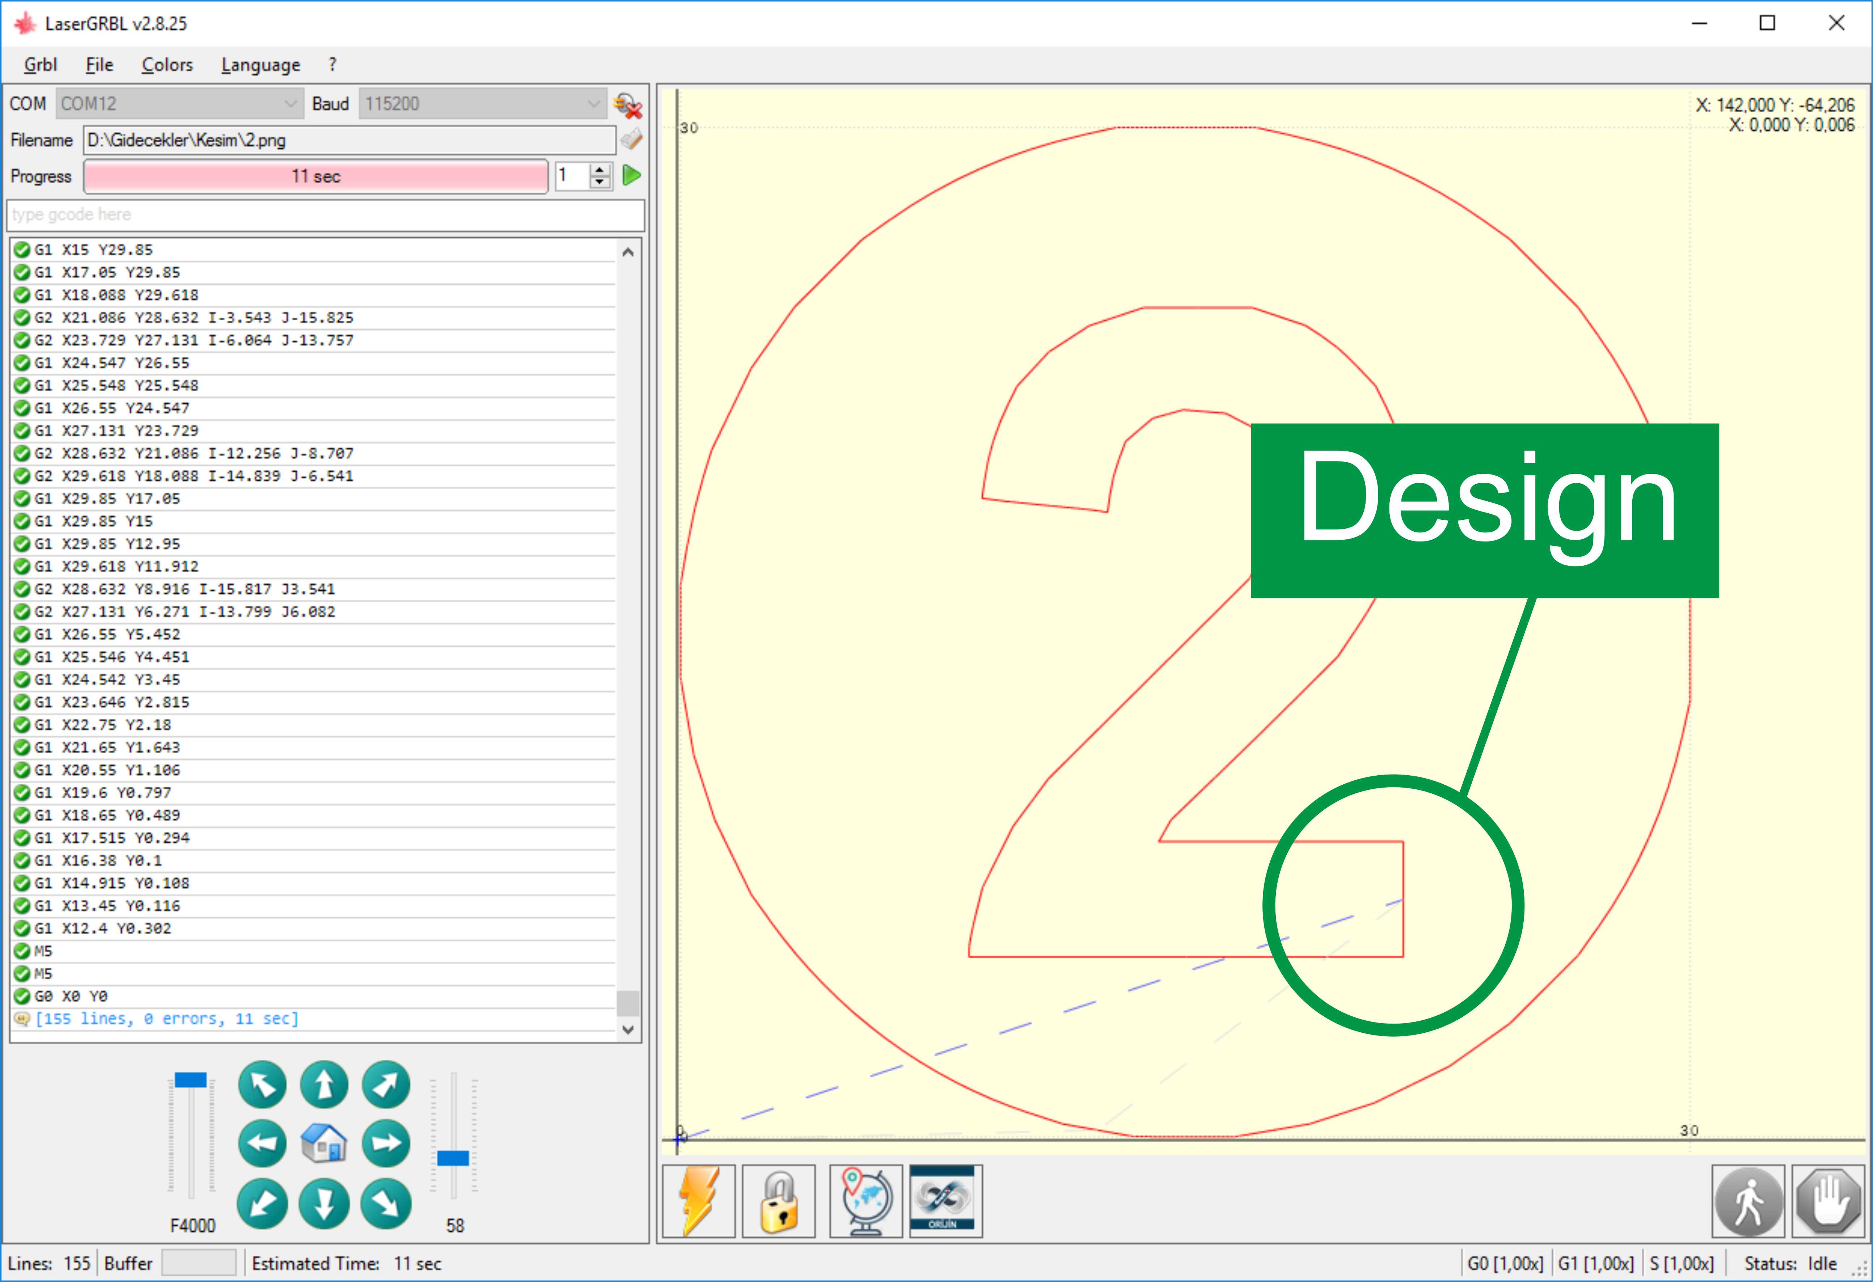Click the home jog button
The width and height of the screenshot is (1873, 1282).
[324, 1143]
